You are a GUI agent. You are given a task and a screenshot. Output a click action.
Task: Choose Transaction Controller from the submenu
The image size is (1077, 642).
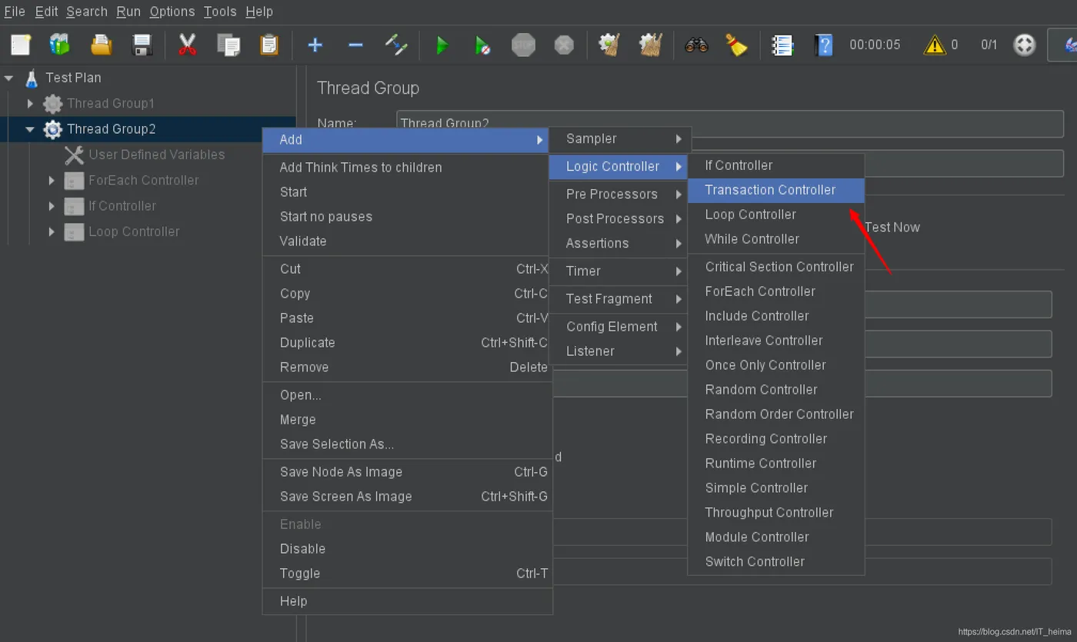[x=770, y=190]
